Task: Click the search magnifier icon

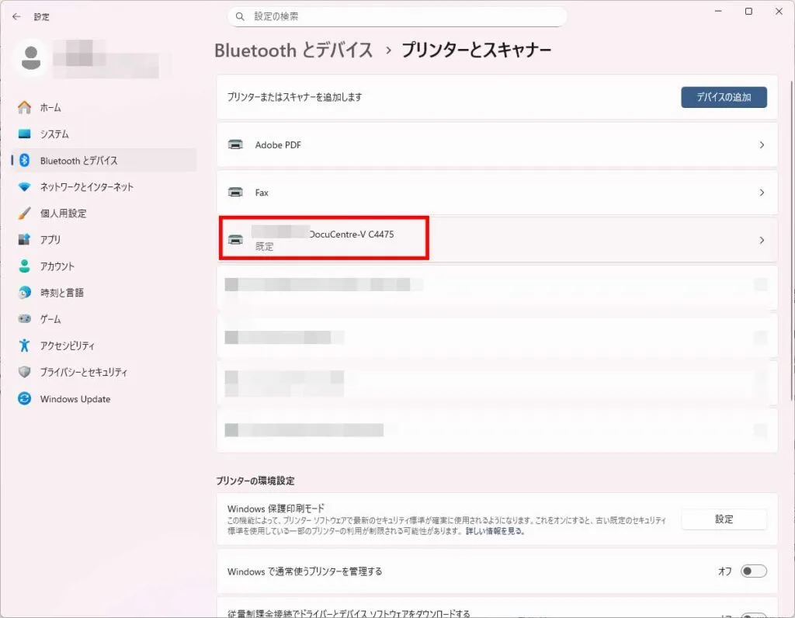Action: (241, 16)
